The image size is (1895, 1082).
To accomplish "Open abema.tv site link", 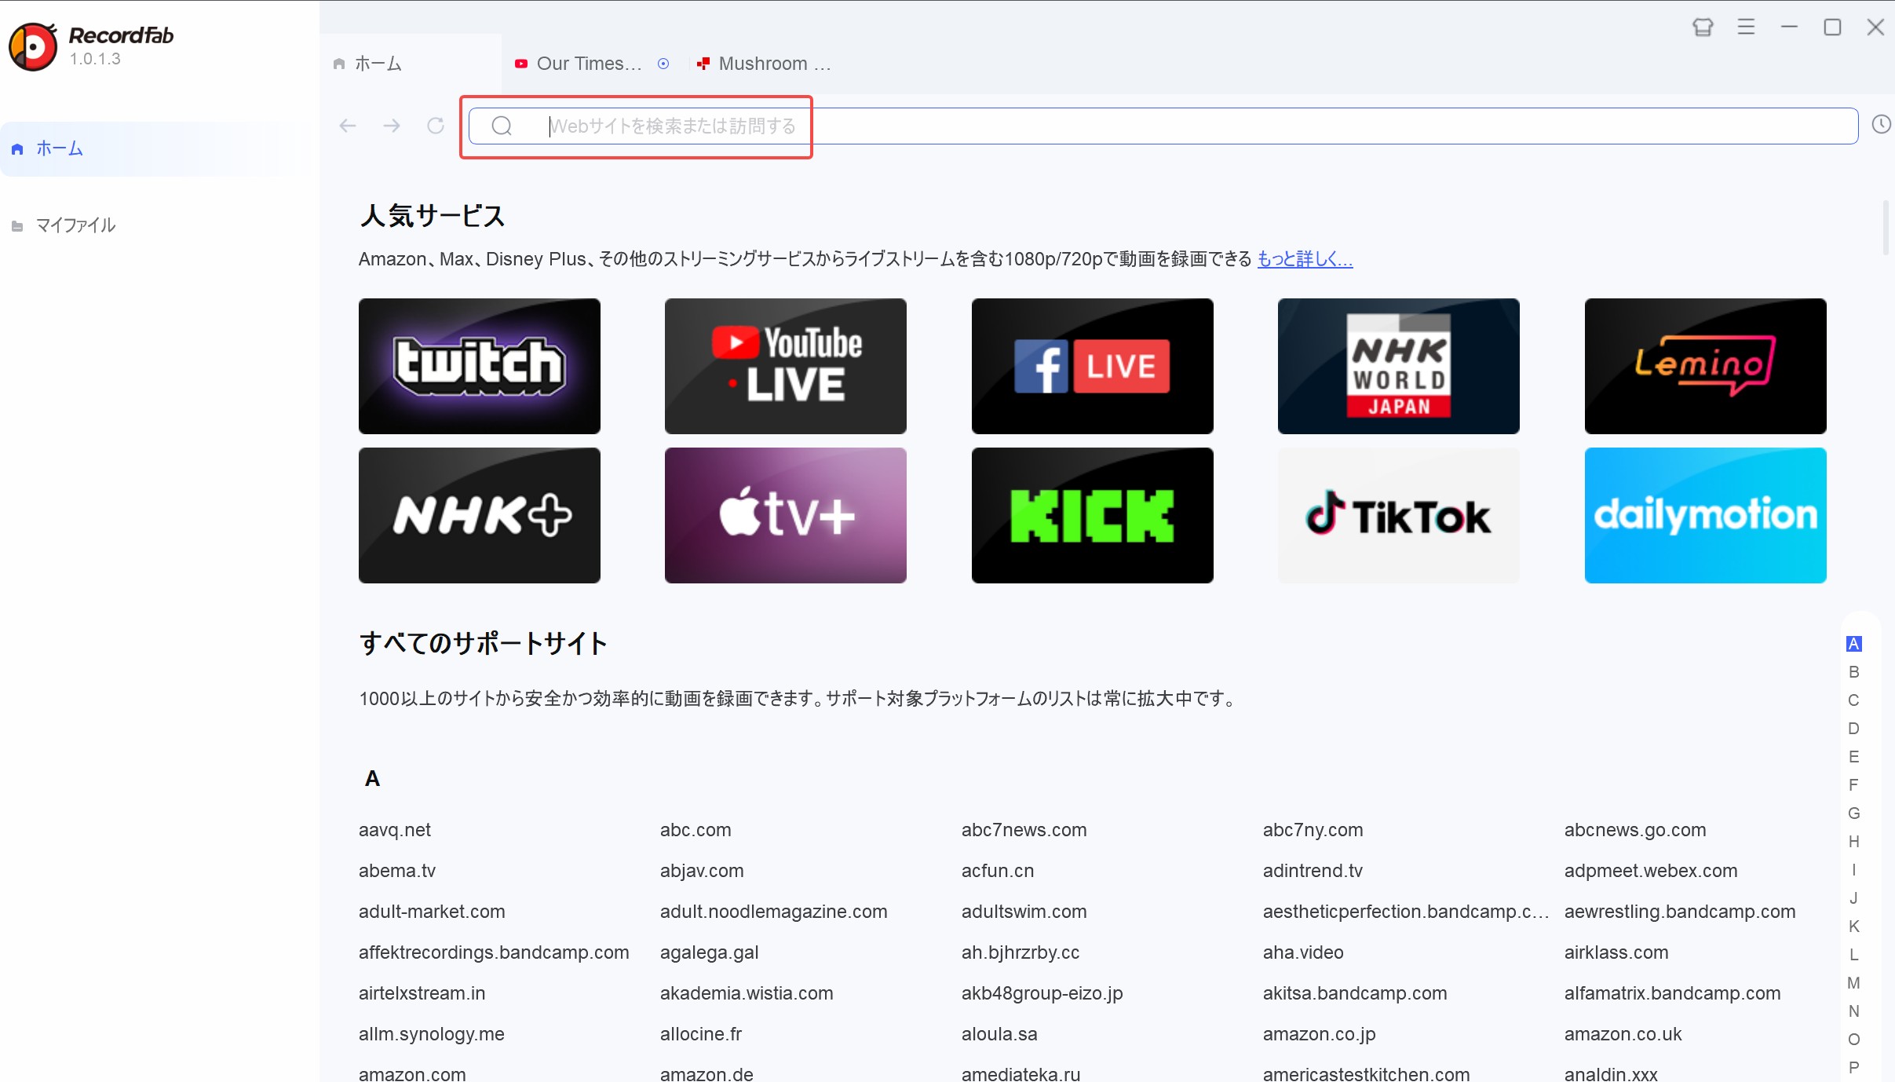I will click(397, 871).
